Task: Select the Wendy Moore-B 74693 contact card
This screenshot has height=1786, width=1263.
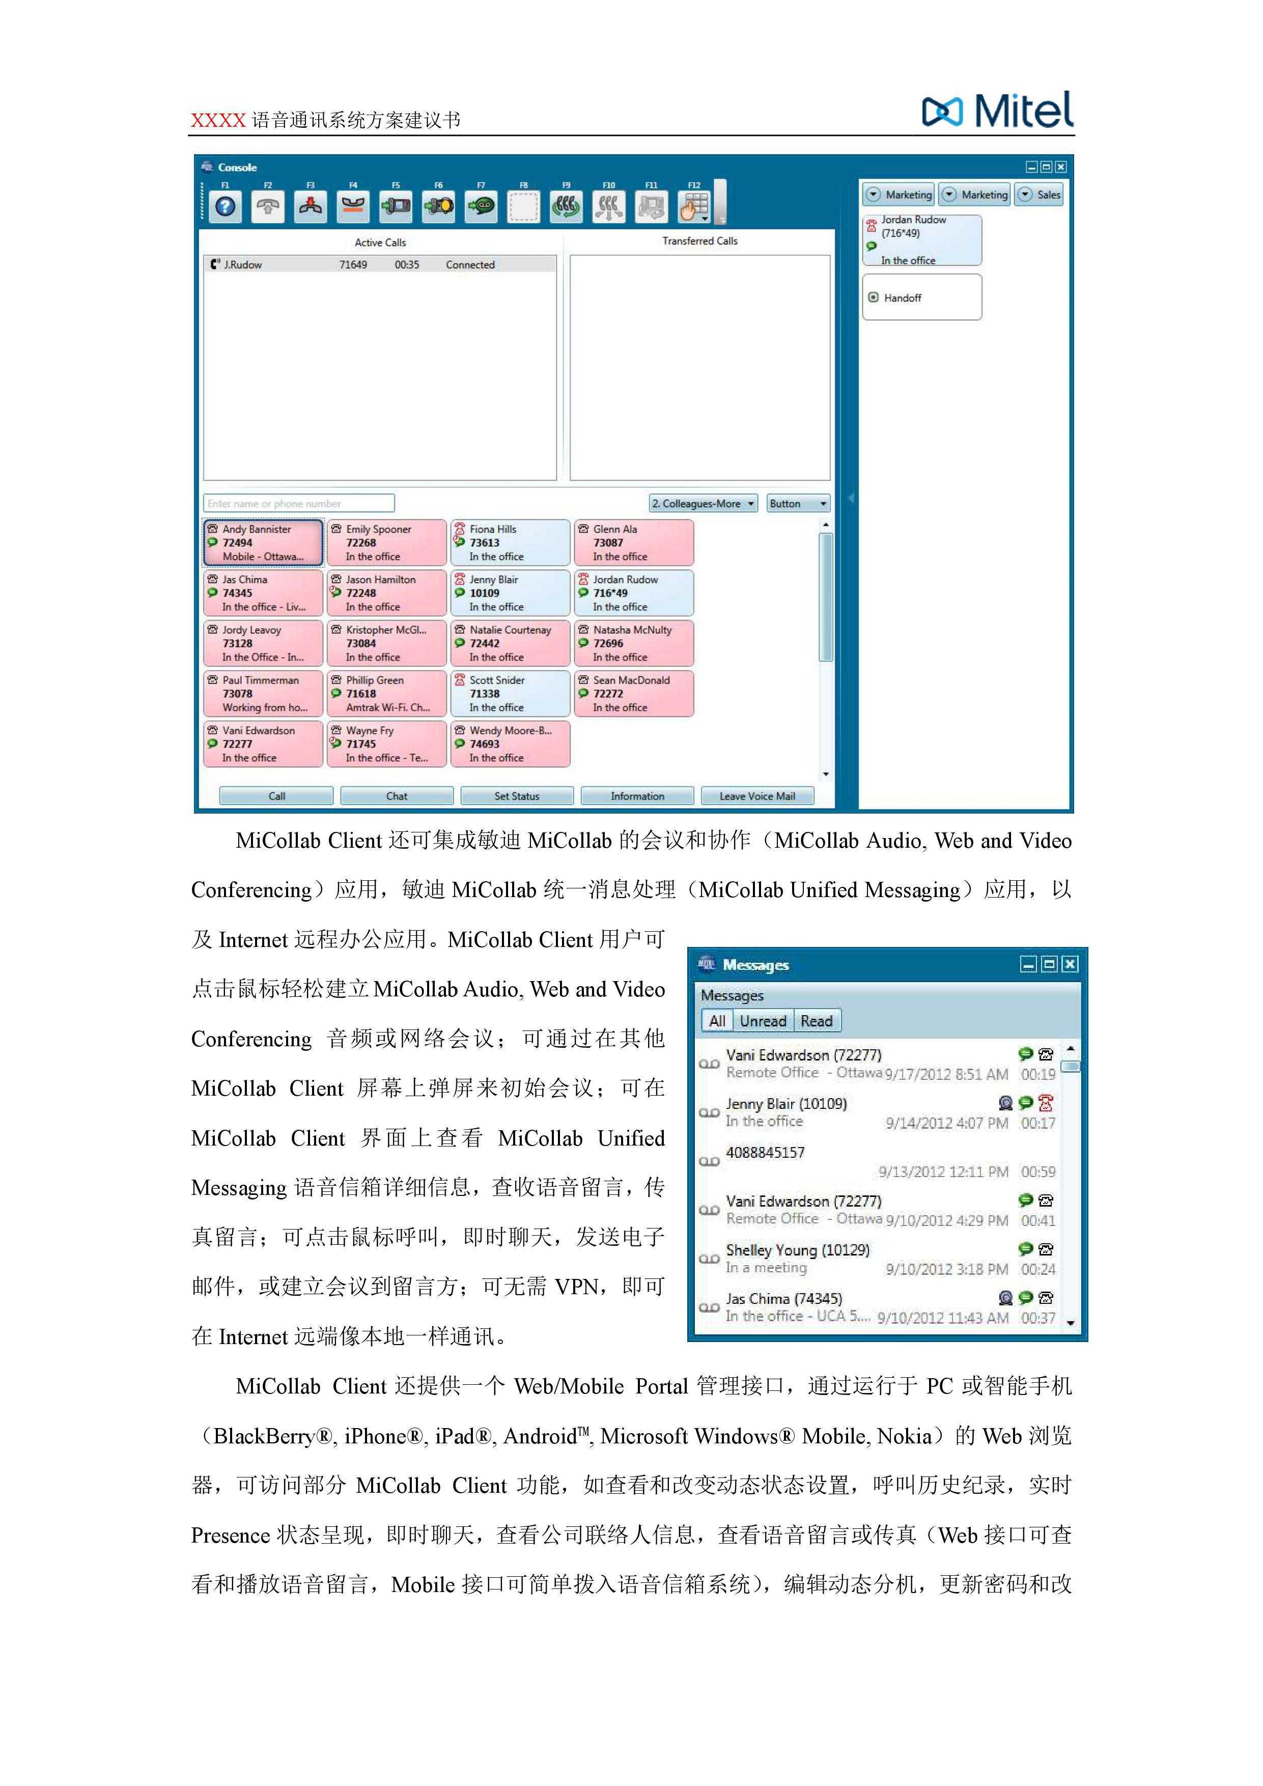Action: pos(510,744)
